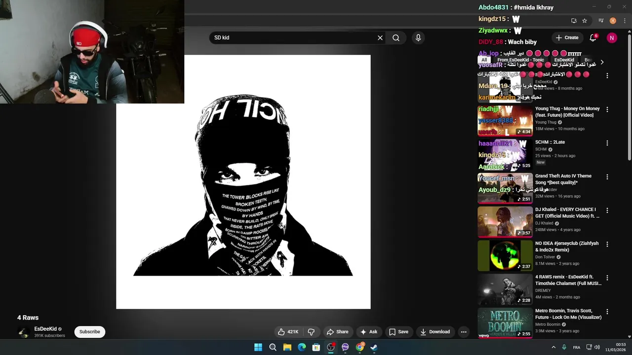Open Young Thug Money On Money video title
The image size is (632, 355).
[567, 112]
